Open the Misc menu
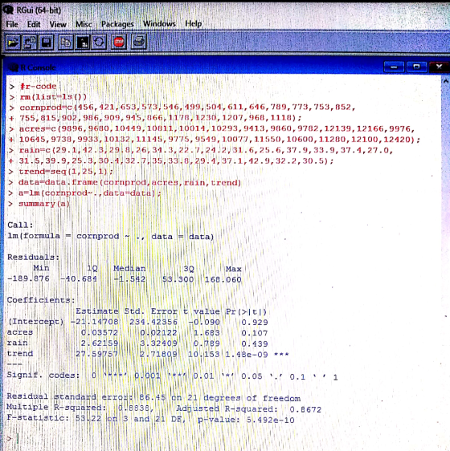The height and width of the screenshot is (451, 450). tap(84, 24)
